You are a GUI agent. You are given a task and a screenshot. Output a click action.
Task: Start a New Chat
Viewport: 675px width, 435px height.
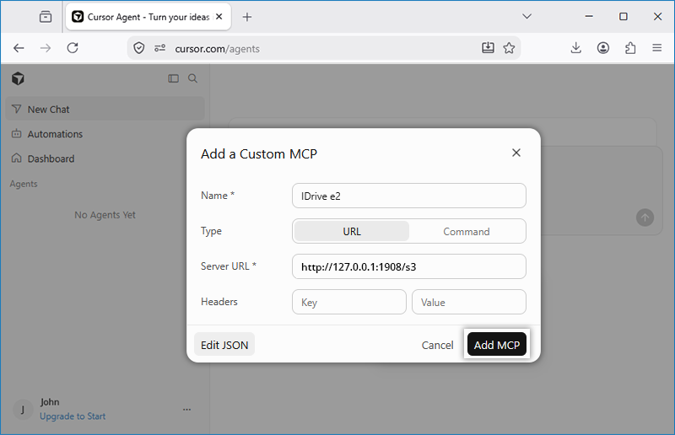click(x=105, y=110)
